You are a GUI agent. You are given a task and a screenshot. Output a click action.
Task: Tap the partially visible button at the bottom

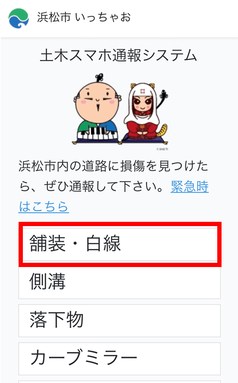(120, 382)
